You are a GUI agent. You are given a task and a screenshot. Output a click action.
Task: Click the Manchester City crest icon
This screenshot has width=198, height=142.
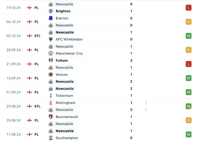coord(51,53)
